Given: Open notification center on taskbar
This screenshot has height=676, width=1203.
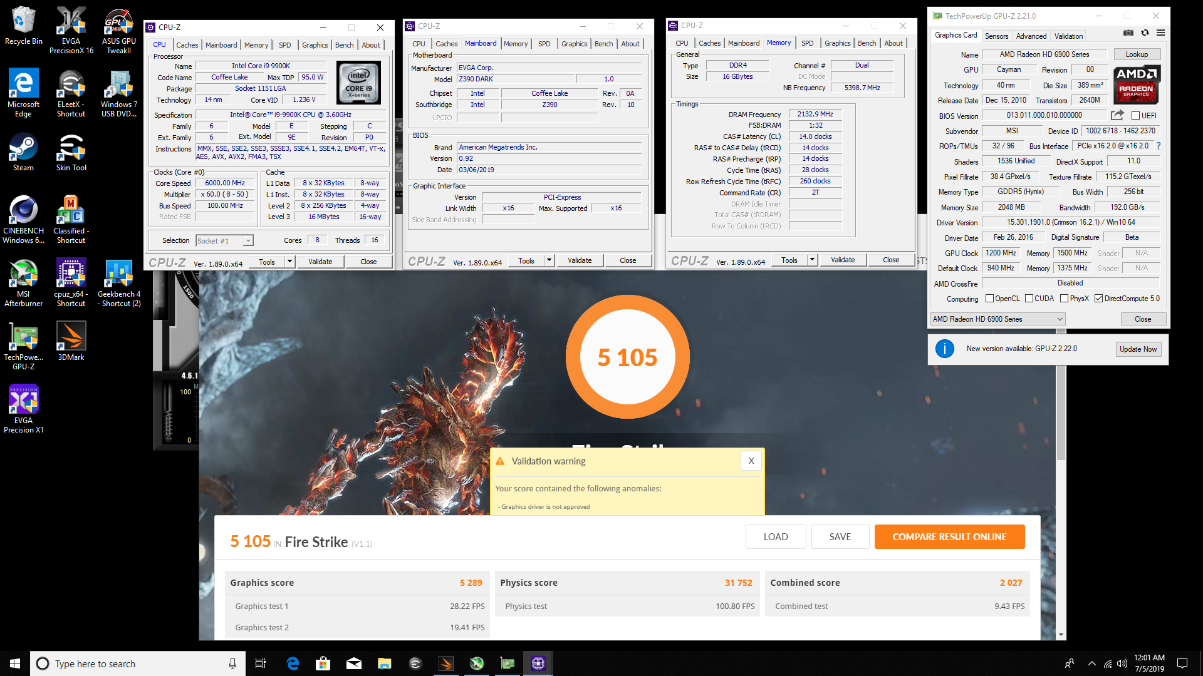Looking at the screenshot, I should [1182, 663].
